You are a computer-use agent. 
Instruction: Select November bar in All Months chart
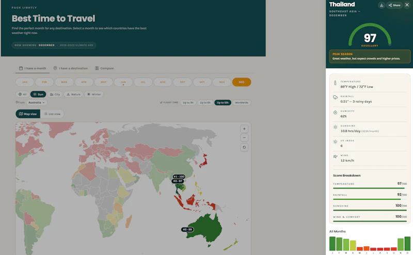(401, 245)
